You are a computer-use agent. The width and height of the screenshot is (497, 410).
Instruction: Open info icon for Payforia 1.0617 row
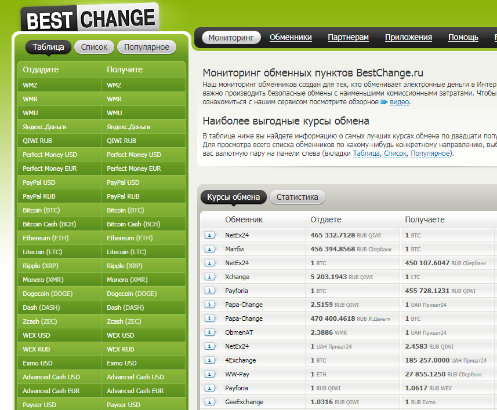pyautogui.click(x=210, y=388)
